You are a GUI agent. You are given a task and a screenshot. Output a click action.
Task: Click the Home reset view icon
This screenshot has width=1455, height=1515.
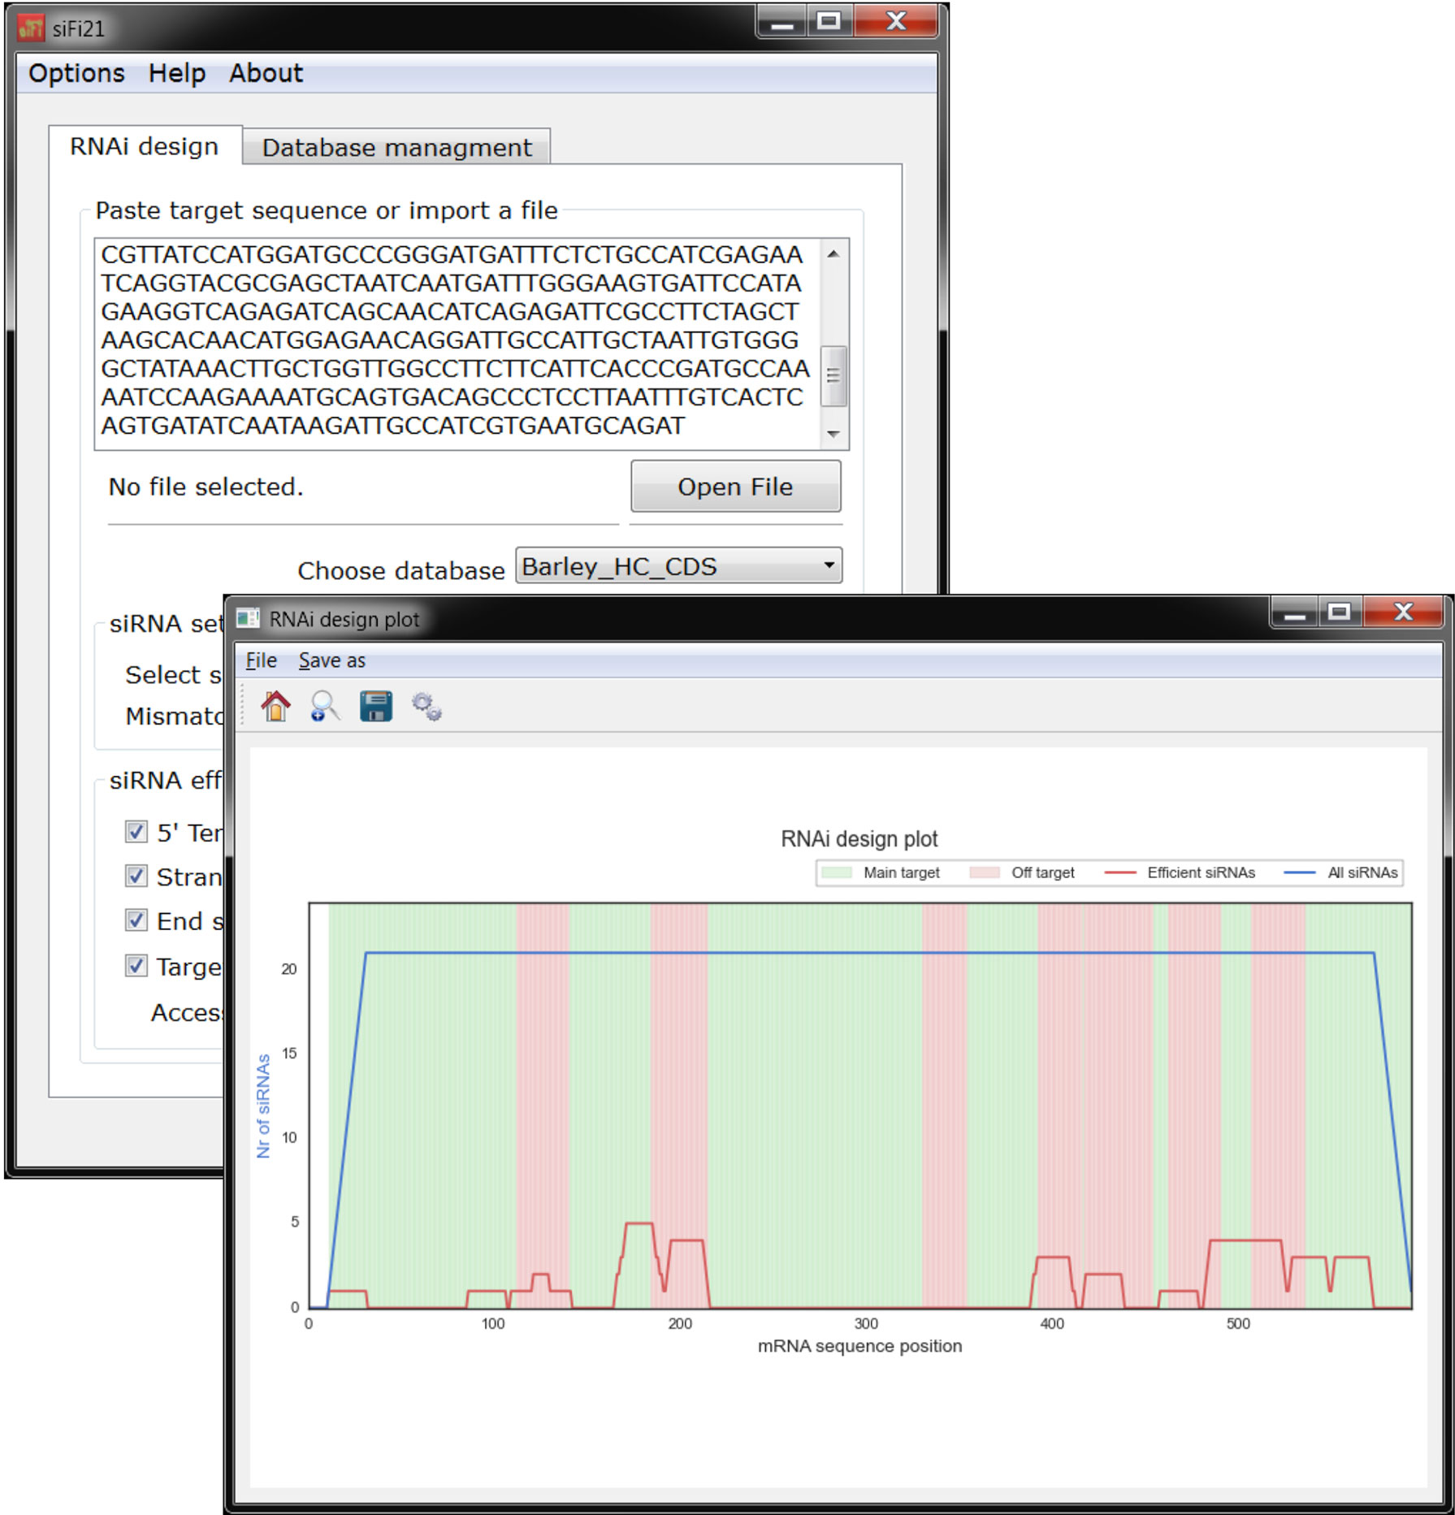click(x=275, y=706)
